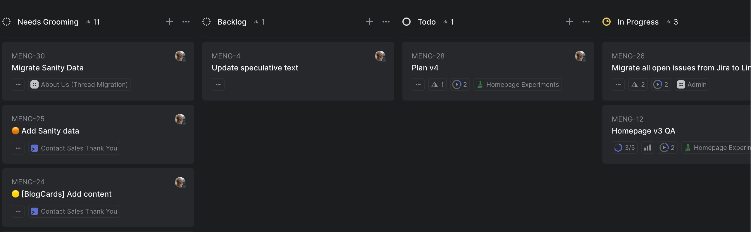The width and height of the screenshot is (751, 232).
Task: Click estimate badge on MENG-26 card
Action: [x=638, y=85]
